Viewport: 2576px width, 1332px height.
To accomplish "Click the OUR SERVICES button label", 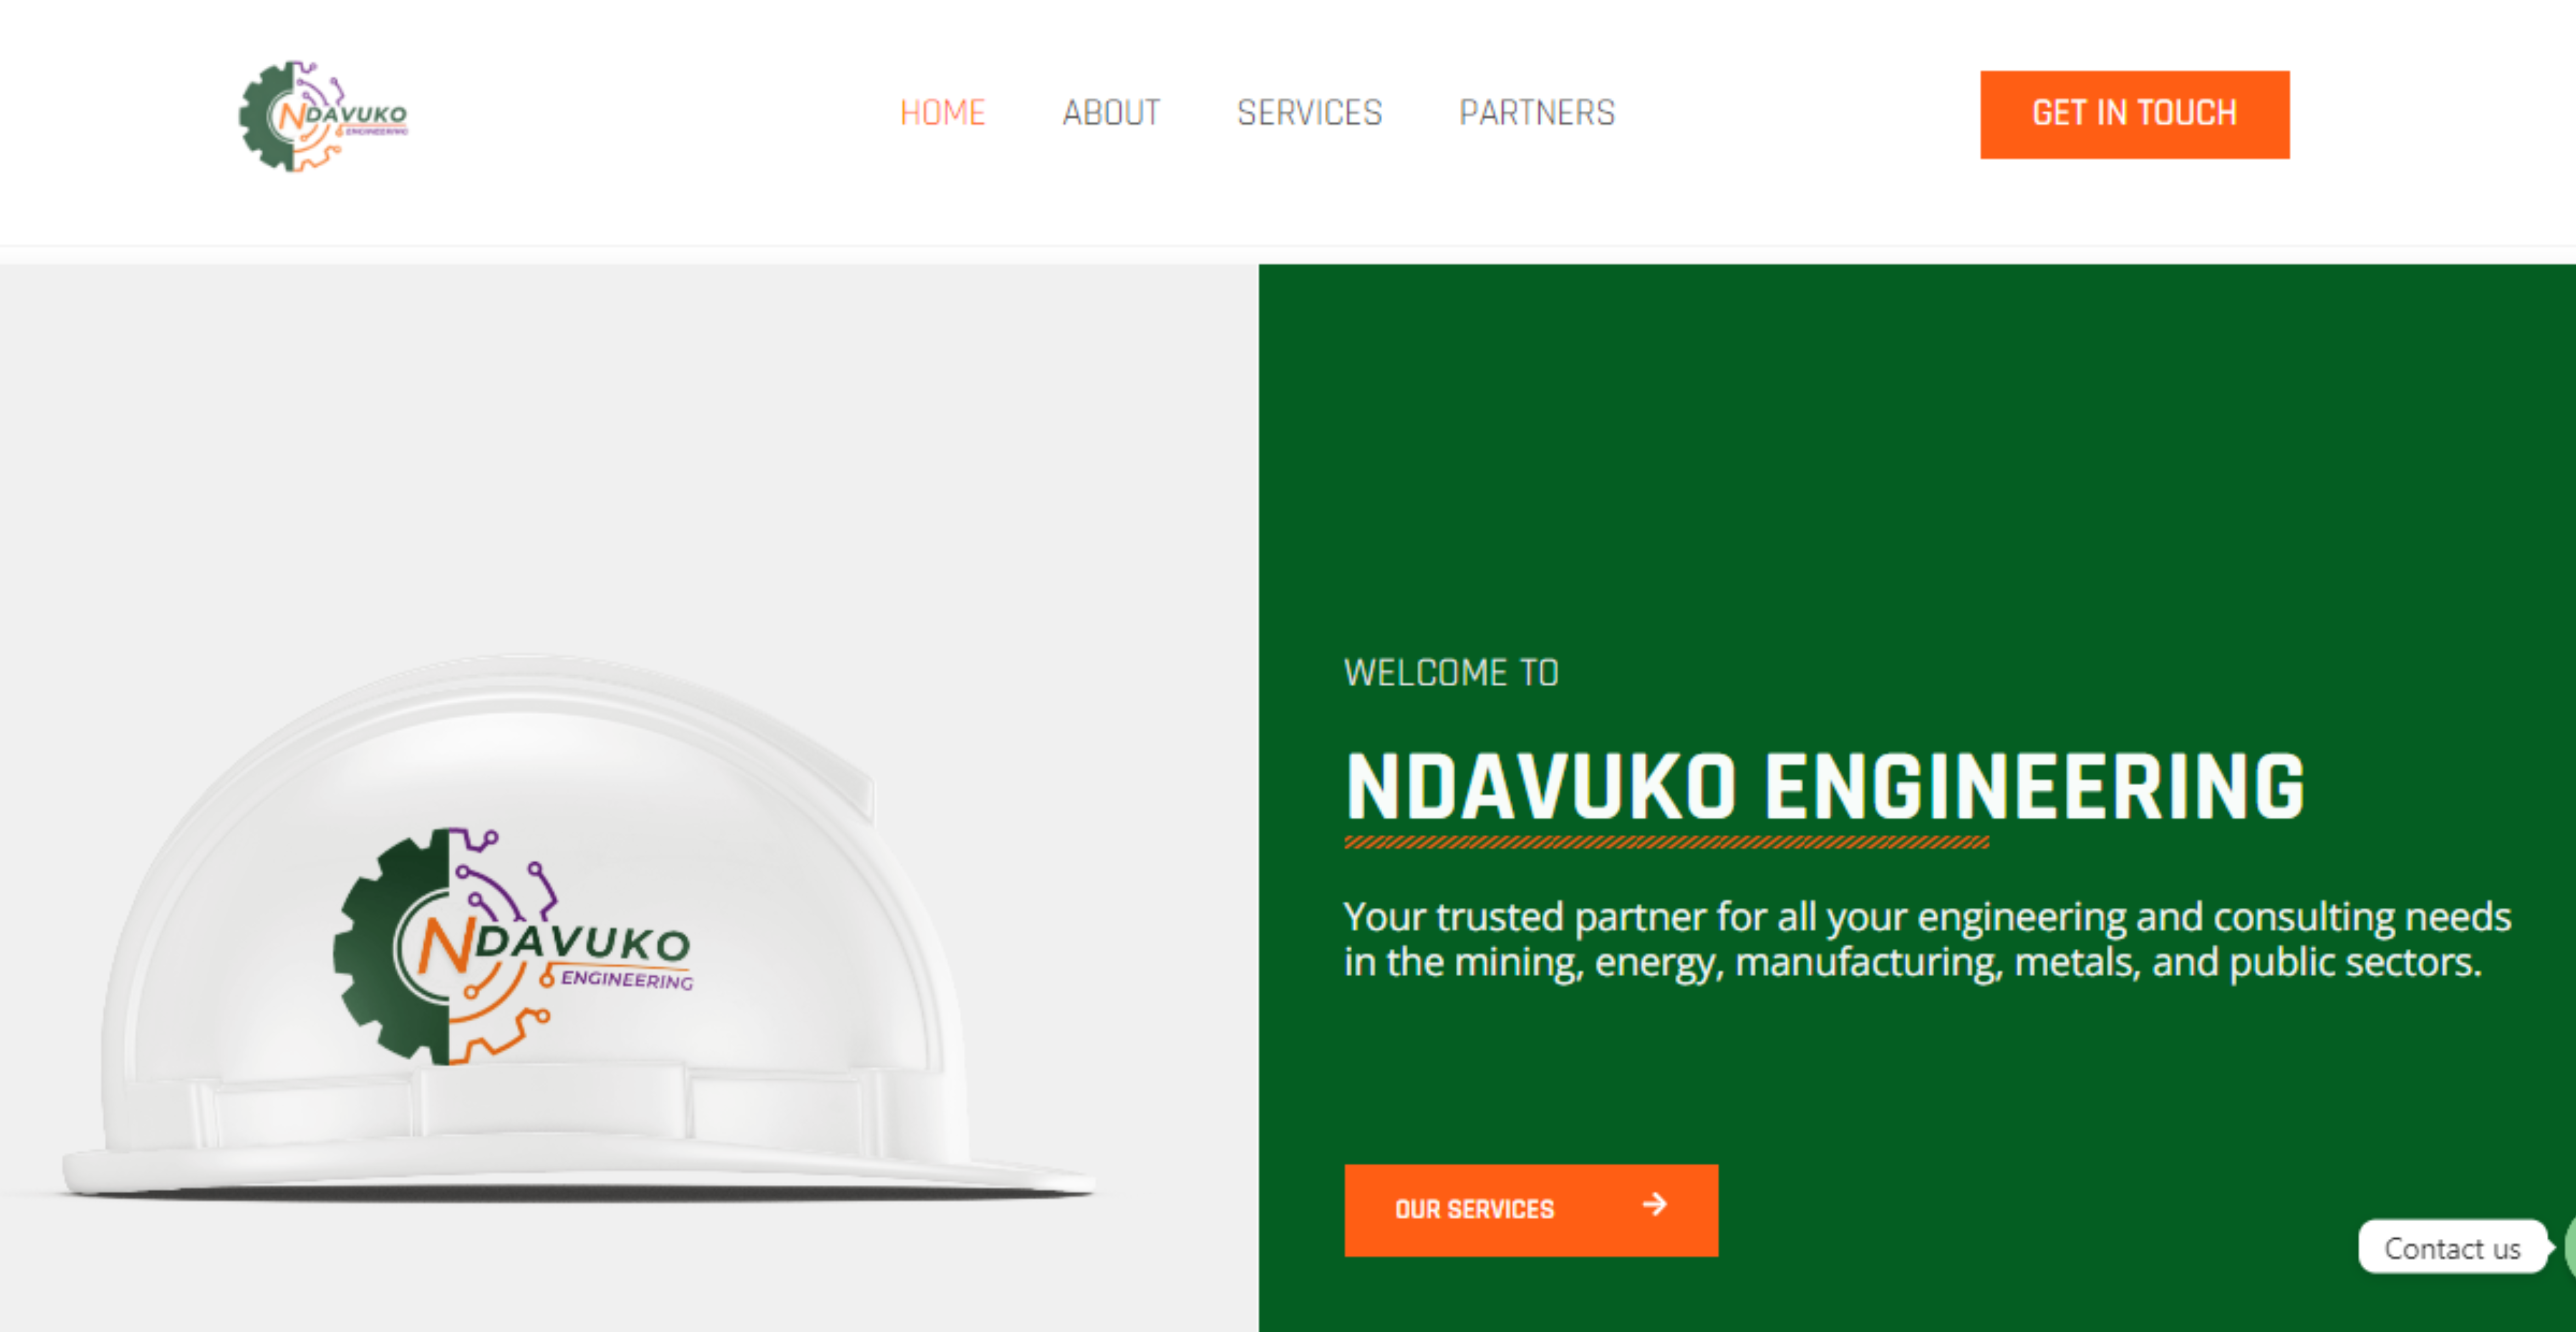I will click(1474, 1209).
